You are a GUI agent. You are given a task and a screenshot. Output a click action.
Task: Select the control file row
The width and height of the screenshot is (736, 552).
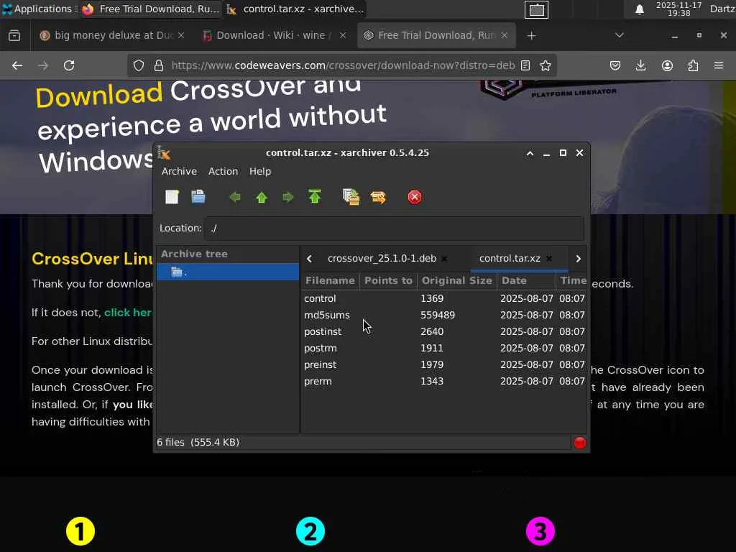click(x=444, y=298)
